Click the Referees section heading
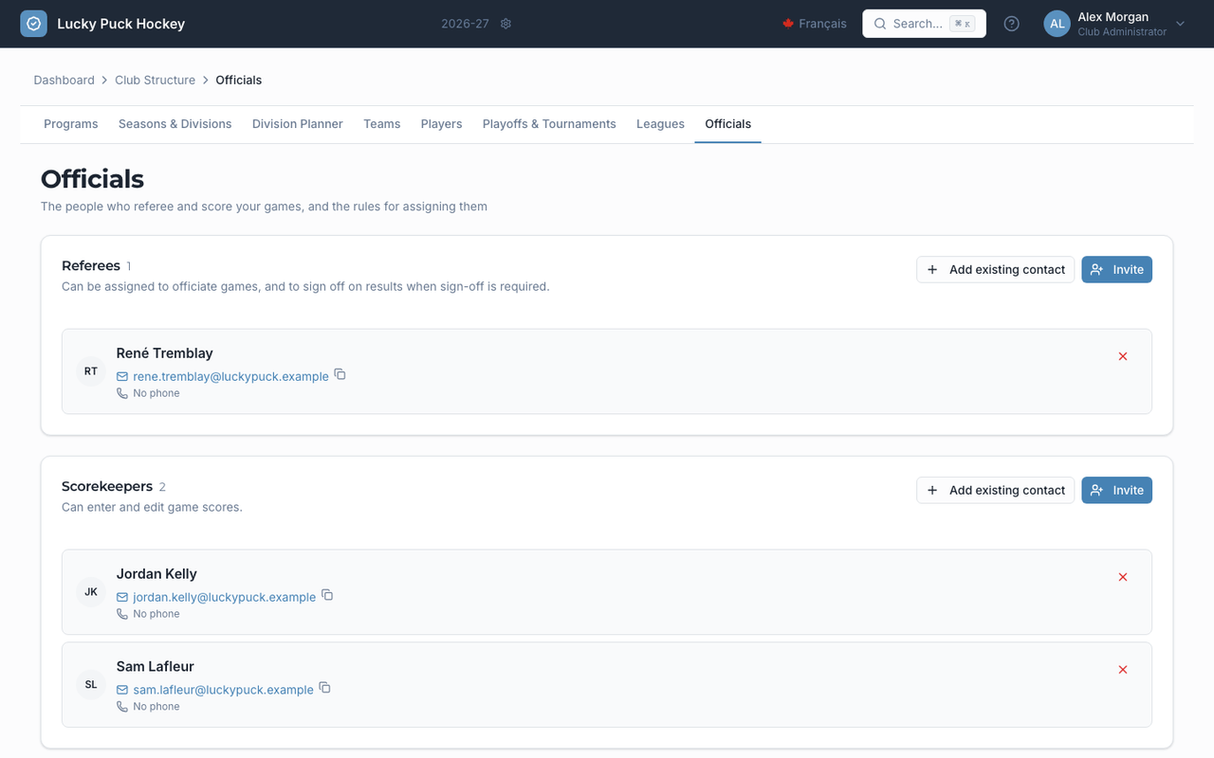The height and width of the screenshot is (758, 1214). click(91, 266)
